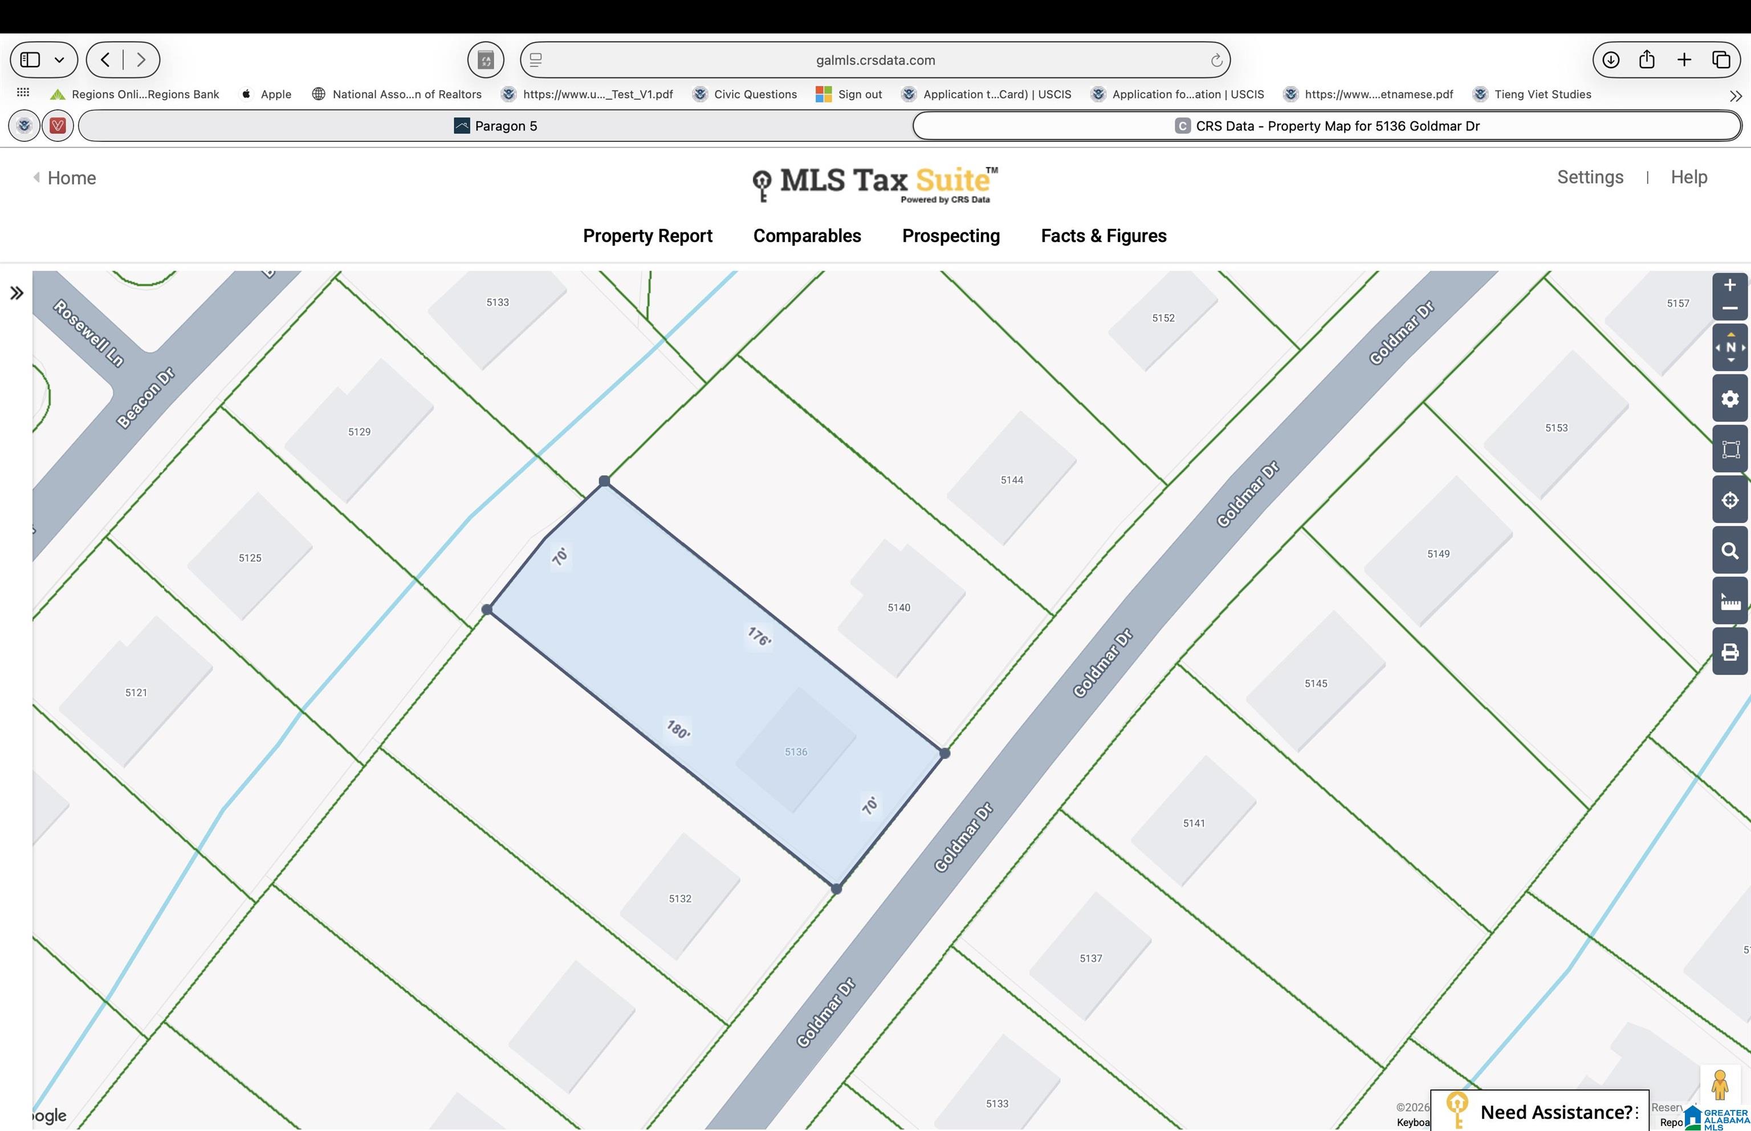The width and height of the screenshot is (1751, 1131).
Task: Toggle the Safari sidebar
Action: point(30,59)
